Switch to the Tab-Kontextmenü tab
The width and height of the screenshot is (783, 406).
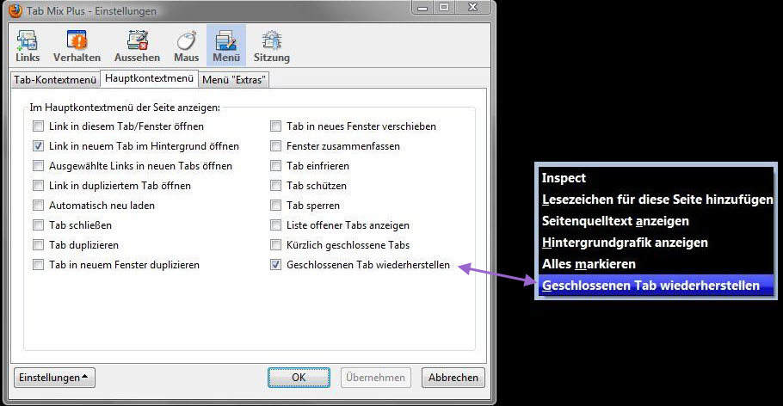click(55, 80)
